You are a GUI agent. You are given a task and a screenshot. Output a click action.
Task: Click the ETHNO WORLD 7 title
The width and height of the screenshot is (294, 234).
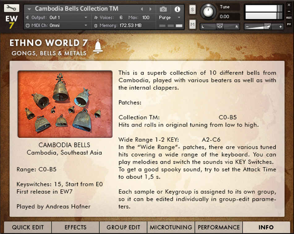49,43
